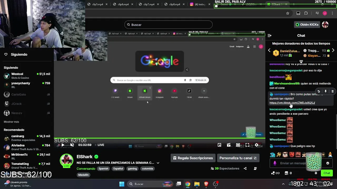Insert the glasses face quick emote

coord(285,155)
